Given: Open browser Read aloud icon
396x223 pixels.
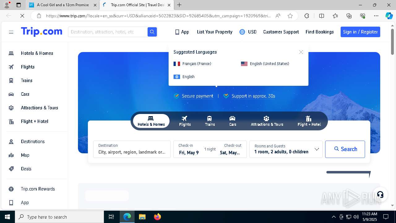Looking at the screenshot, I should [278, 16].
